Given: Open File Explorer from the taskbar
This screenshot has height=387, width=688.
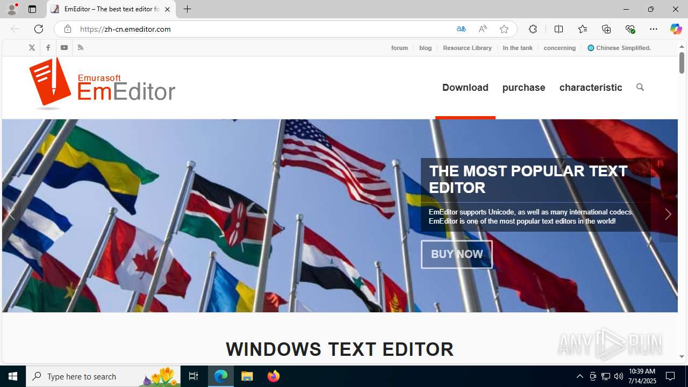Looking at the screenshot, I should [247, 376].
